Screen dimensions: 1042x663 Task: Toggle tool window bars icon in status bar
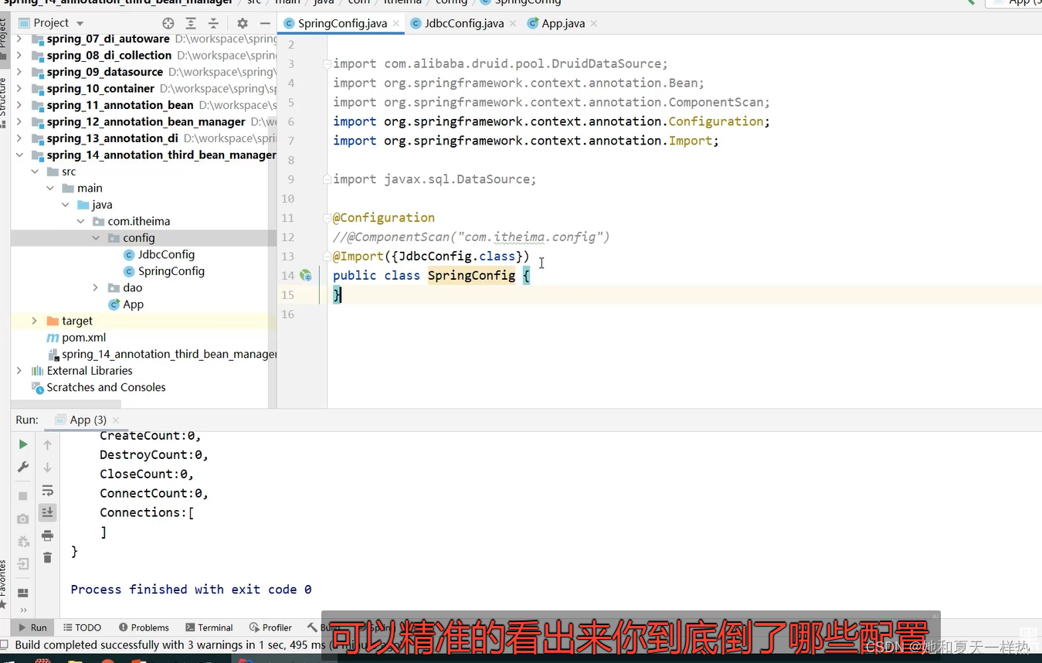(x=5, y=644)
